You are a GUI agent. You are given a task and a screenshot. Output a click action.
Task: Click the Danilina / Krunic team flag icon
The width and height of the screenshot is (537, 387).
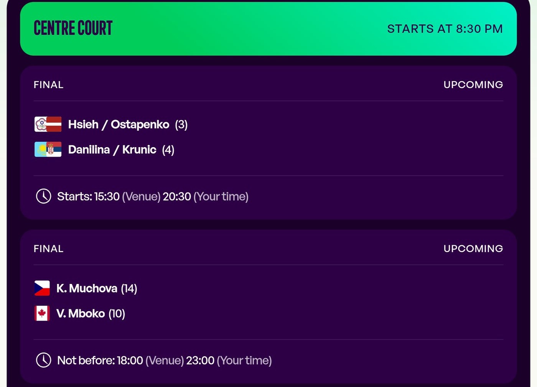48,149
